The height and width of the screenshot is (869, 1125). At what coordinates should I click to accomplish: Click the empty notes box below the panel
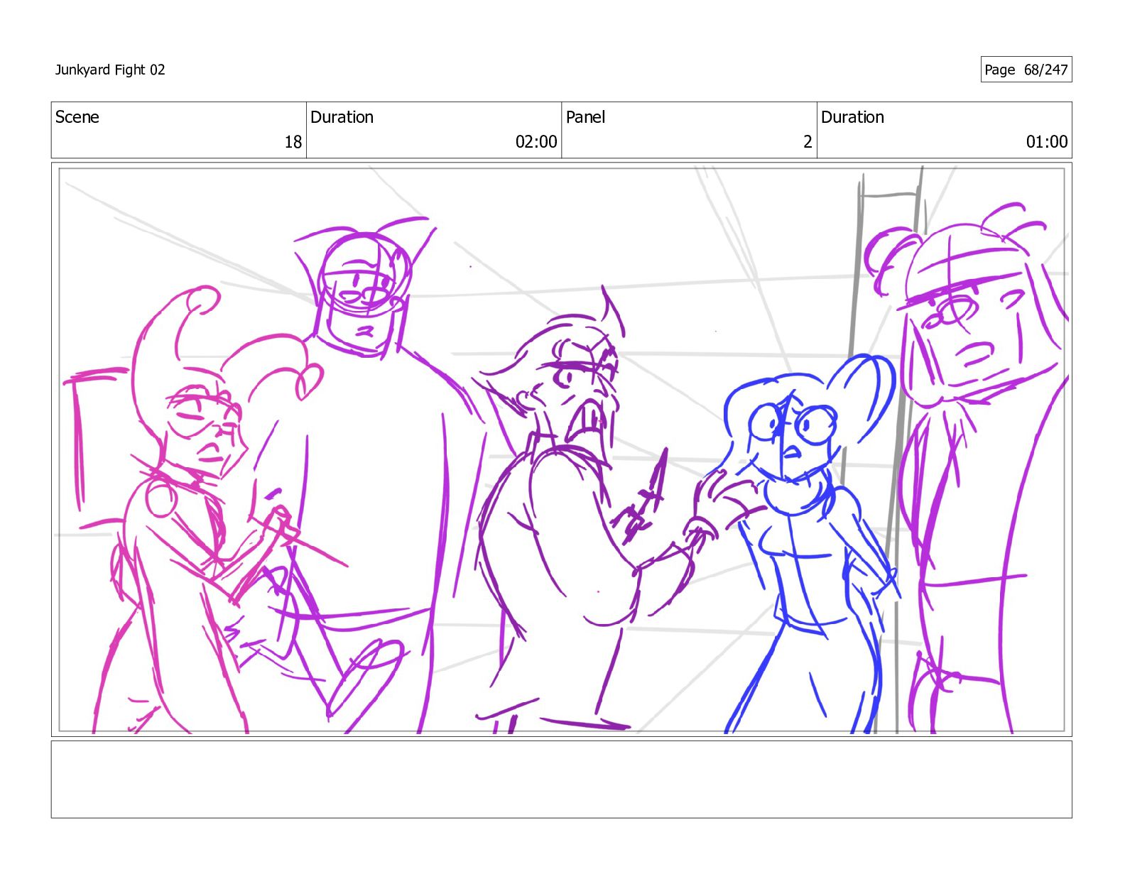tap(561, 780)
